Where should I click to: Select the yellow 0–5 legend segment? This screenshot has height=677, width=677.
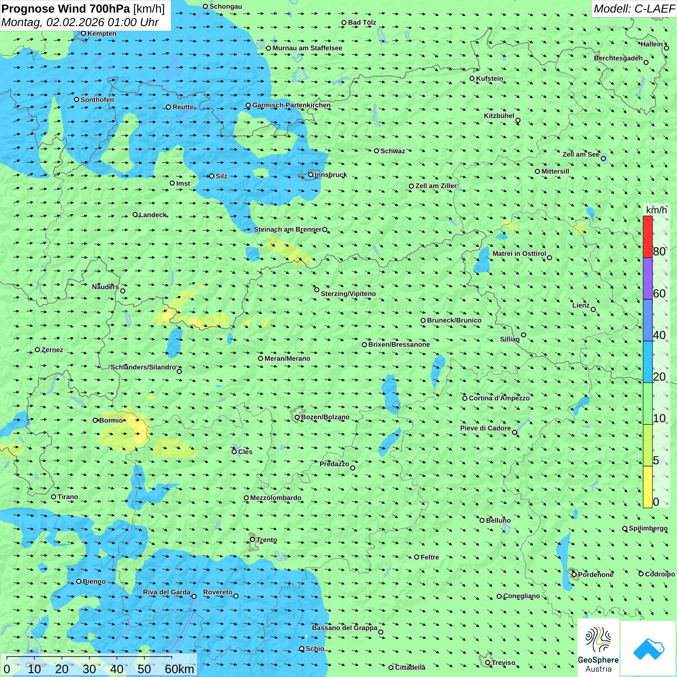point(648,487)
